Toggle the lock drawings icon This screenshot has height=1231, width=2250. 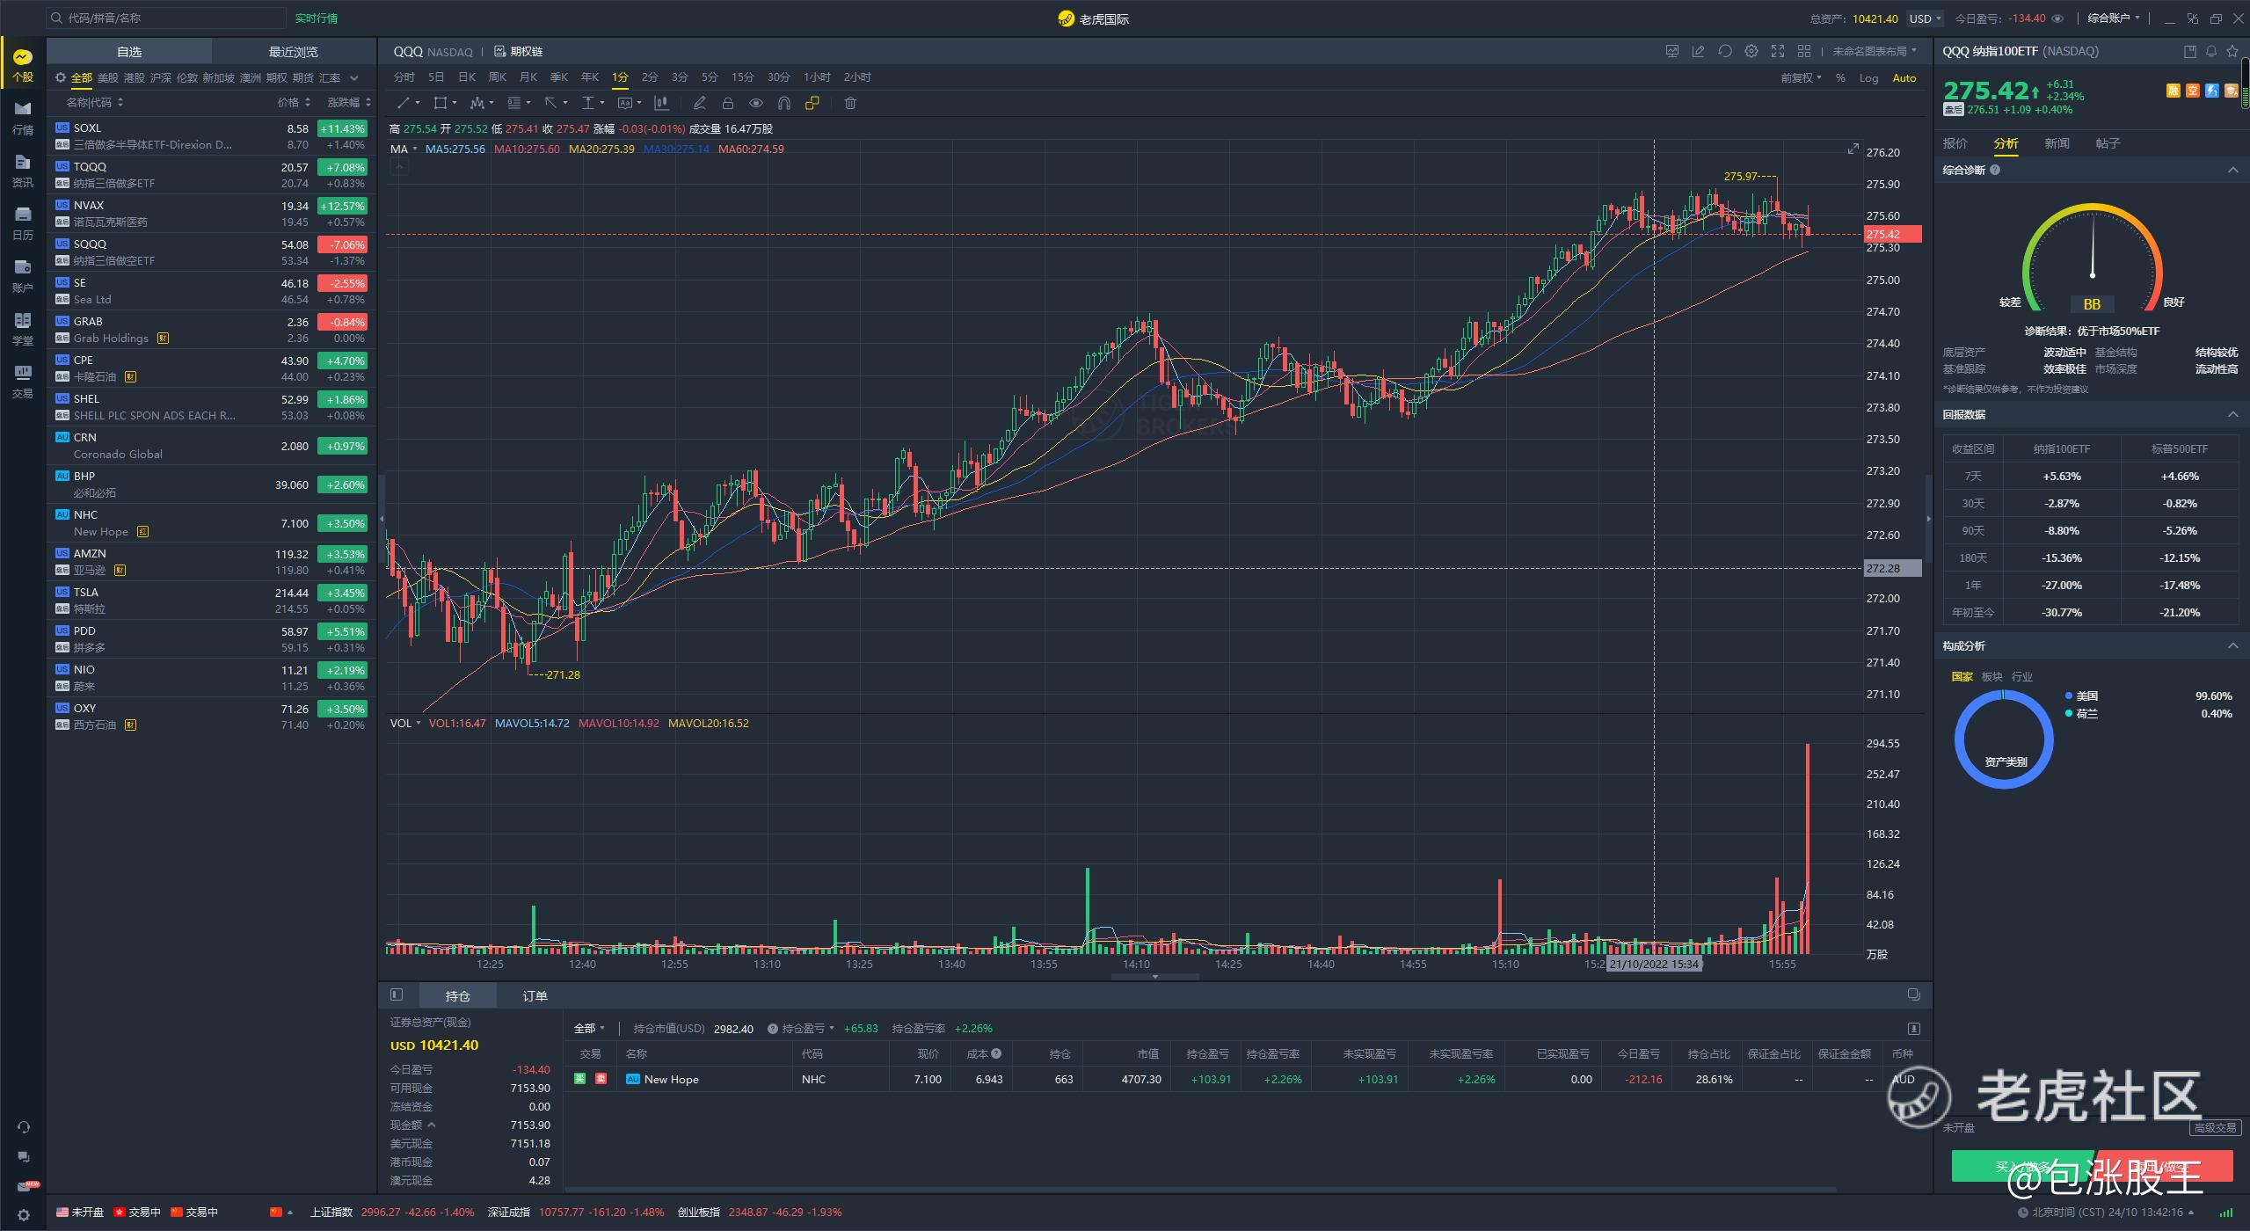click(x=727, y=104)
